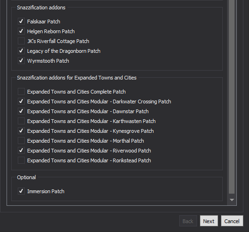Toggle Legacy of the Dragonborn Patch
Viewport: 249px width, 232px height.
click(21, 51)
